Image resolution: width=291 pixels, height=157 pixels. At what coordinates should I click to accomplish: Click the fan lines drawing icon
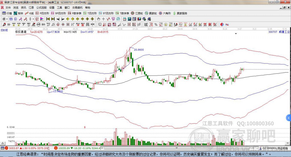[105, 25]
